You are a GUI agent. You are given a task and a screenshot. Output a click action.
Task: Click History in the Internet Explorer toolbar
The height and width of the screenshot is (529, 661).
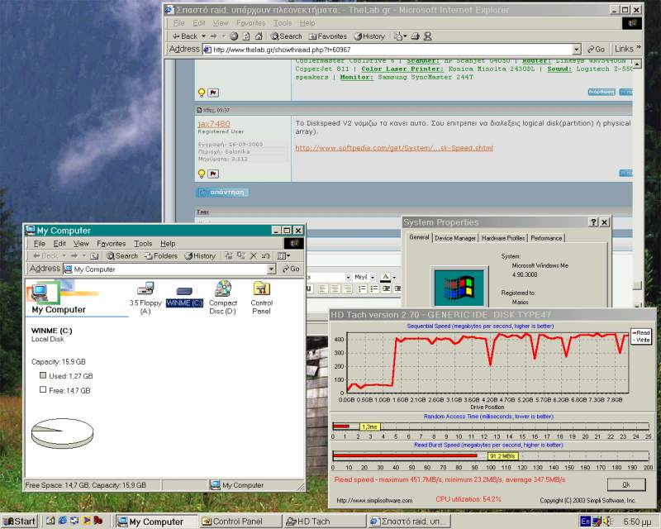pos(369,36)
